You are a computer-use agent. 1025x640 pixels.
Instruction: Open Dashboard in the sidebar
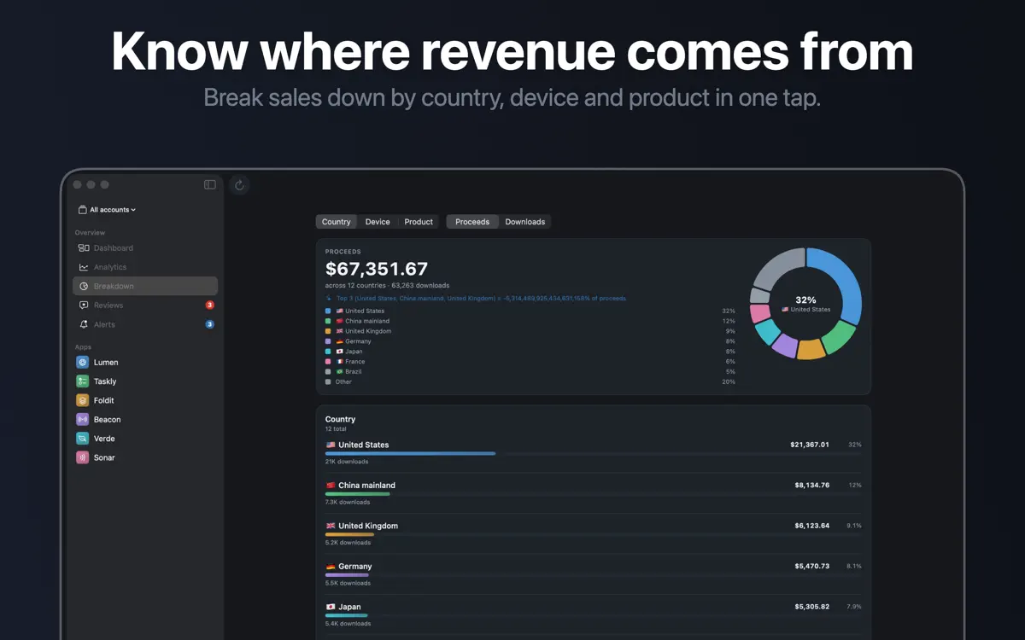[x=145, y=248]
